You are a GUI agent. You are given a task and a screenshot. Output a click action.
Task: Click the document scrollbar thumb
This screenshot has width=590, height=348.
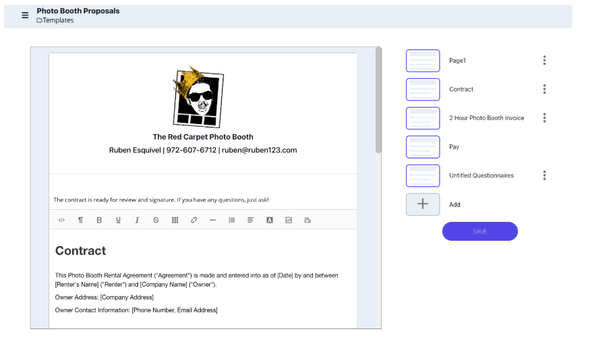coord(378,100)
